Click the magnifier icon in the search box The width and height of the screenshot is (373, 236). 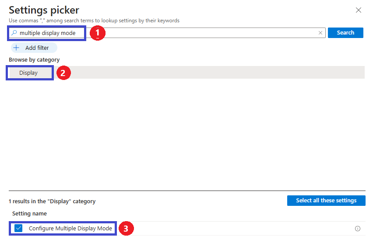click(14, 33)
